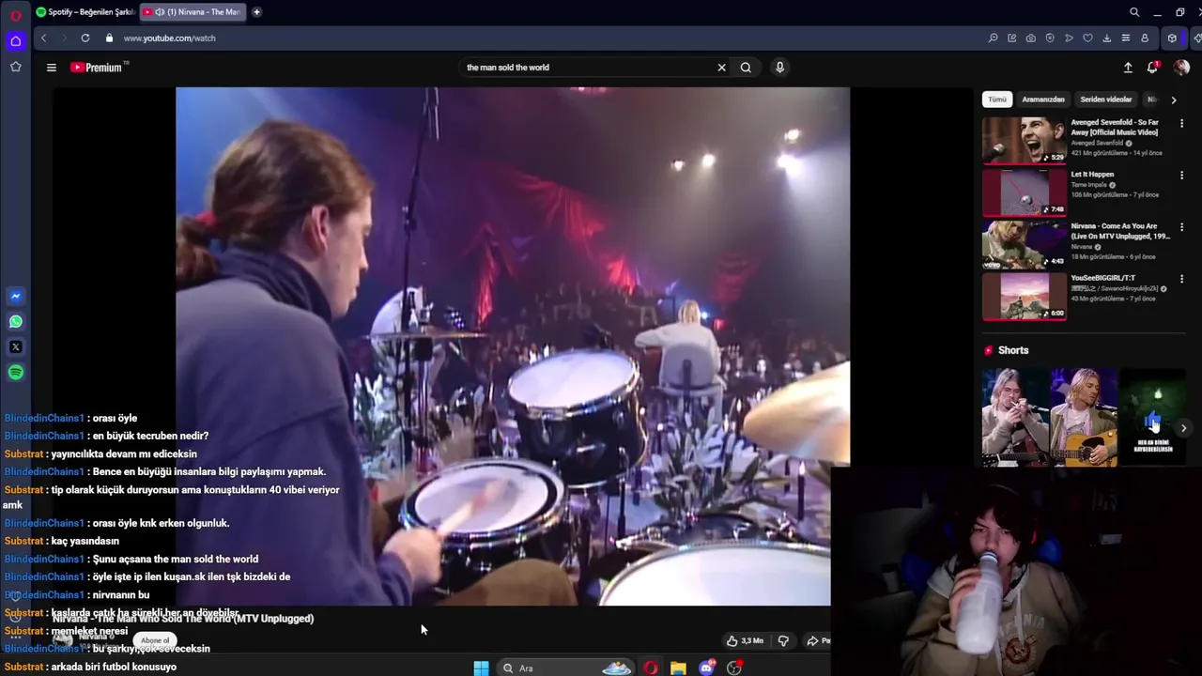Click the YouTube search field text
Screen dimensions: 1202x676
point(508,68)
